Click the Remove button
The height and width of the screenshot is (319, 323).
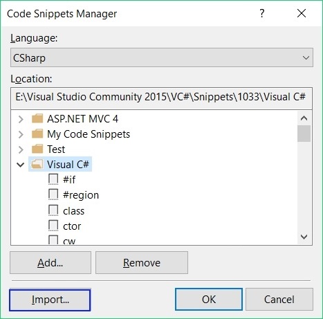tap(142, 263)
